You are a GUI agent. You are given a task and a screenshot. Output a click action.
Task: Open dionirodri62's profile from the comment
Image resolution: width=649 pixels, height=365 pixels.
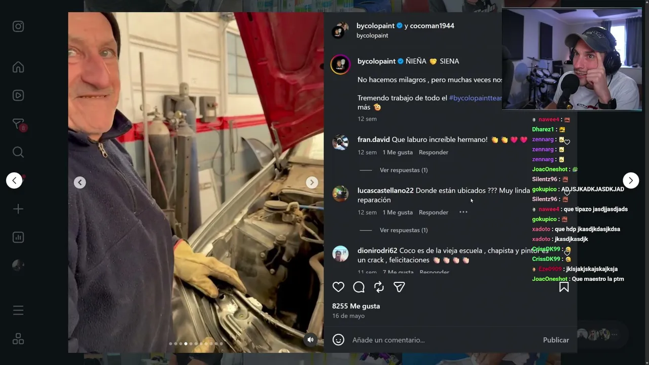377,250
